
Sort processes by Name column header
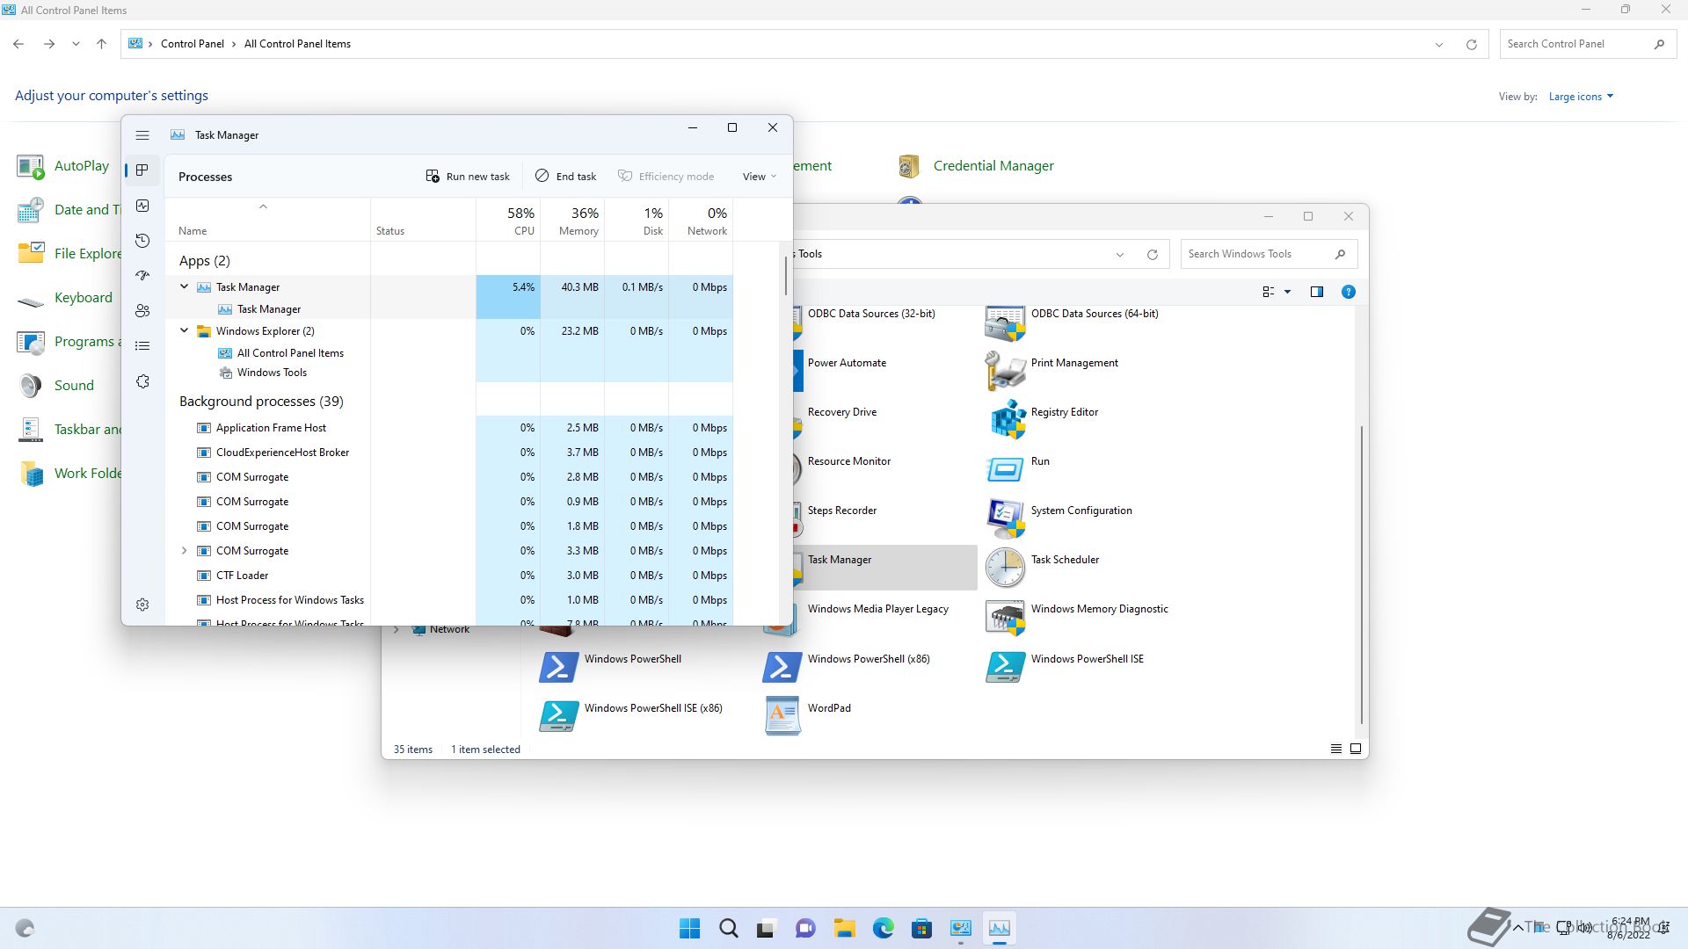coord(267,220)
